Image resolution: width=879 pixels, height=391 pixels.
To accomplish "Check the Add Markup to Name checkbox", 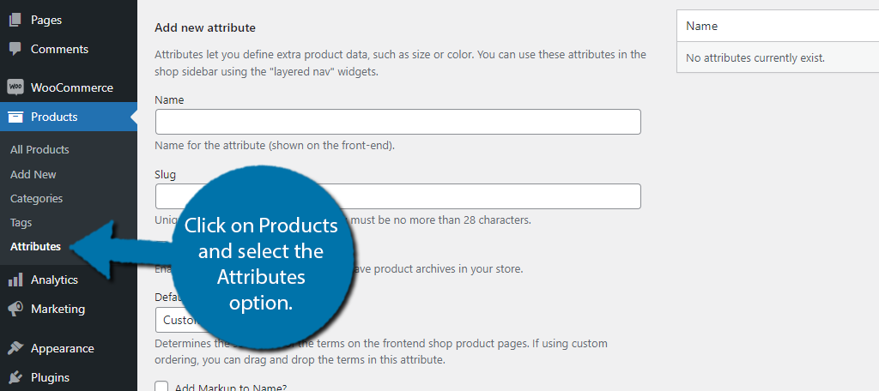I will [161, 387].
